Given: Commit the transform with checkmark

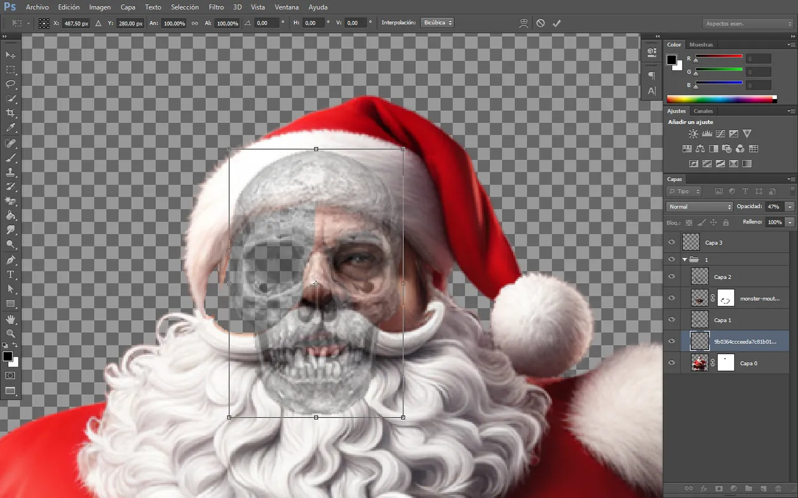Looking at the screenshot, I should pos(557,23).
